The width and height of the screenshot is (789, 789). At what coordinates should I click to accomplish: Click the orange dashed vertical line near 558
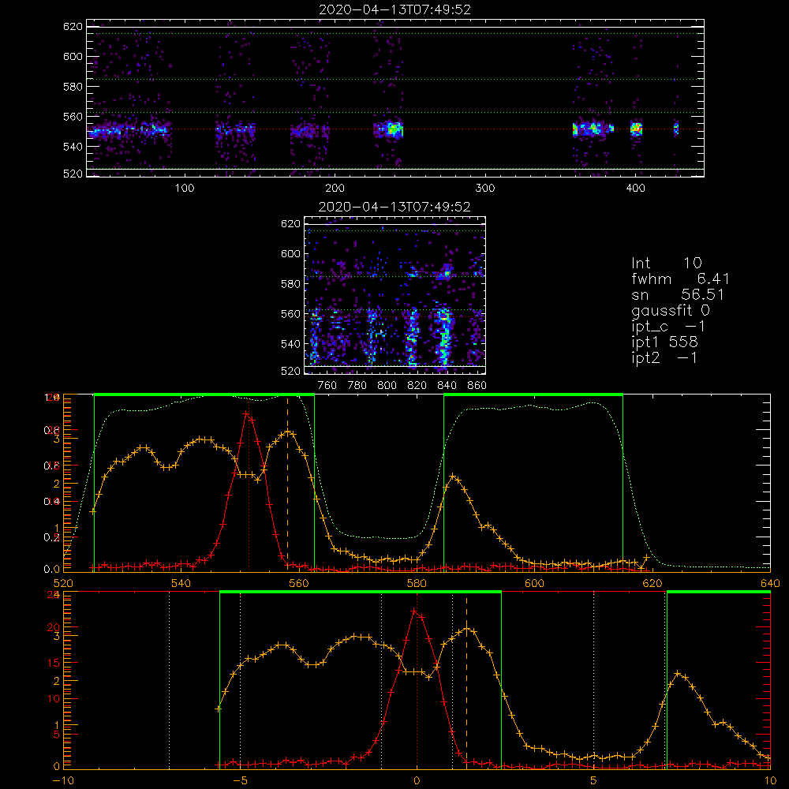(287, 483)
